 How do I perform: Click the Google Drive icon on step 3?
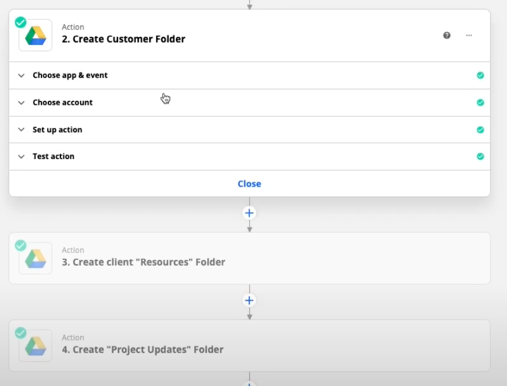(x=35, y=258)
